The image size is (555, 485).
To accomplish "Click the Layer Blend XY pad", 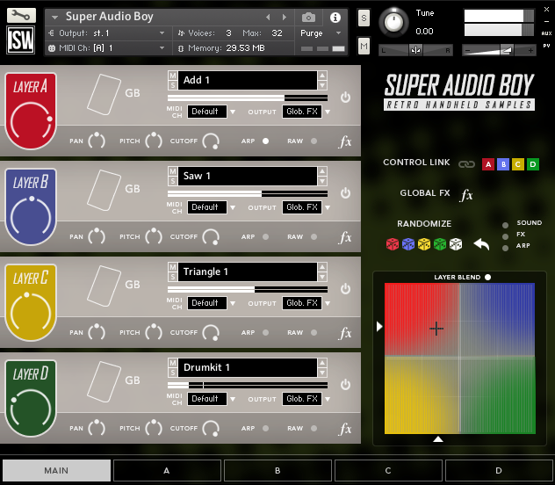I will 459,358.
